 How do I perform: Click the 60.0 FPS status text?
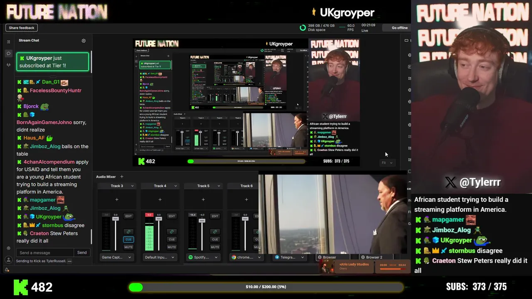350,28
